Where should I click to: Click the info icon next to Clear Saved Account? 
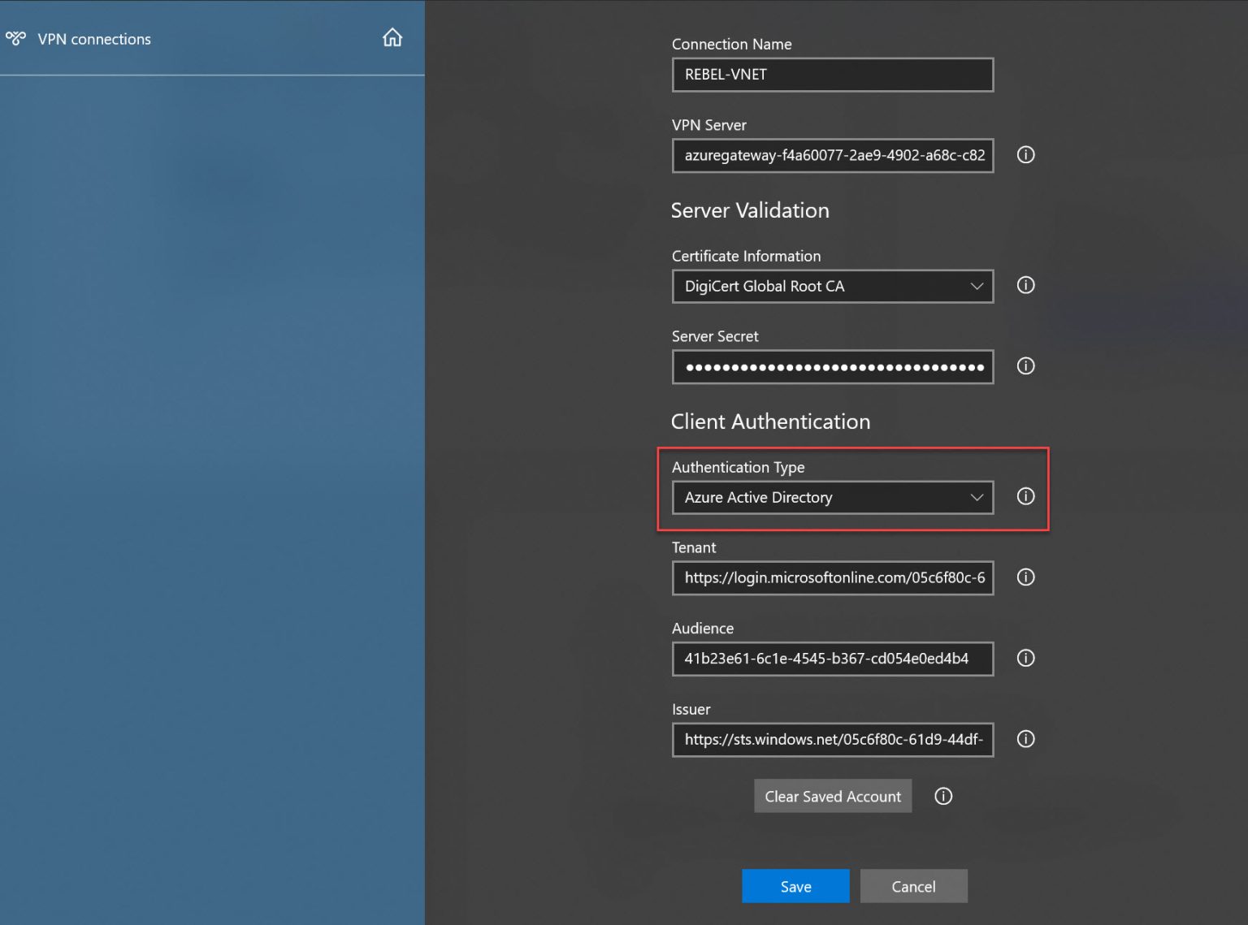click(x=942, y=796)
